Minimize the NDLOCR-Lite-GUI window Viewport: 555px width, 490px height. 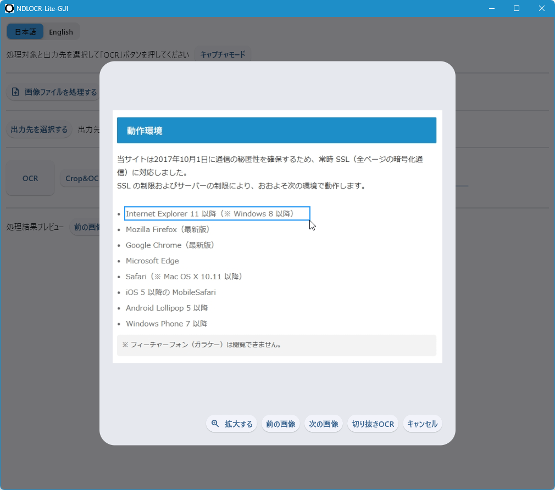tap(491, 8)
